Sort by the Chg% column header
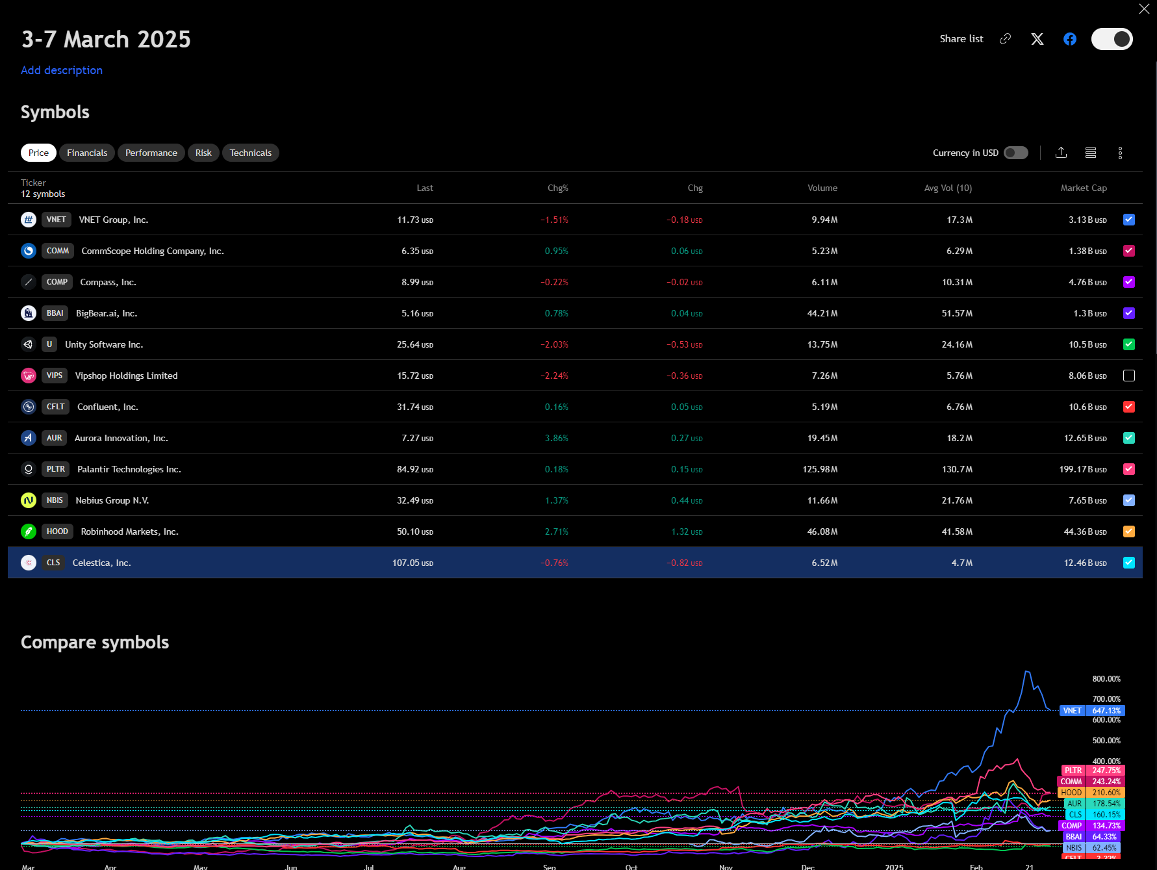Image resolution: width=1157 pixels, height=870 pixels. pos(558,188)
